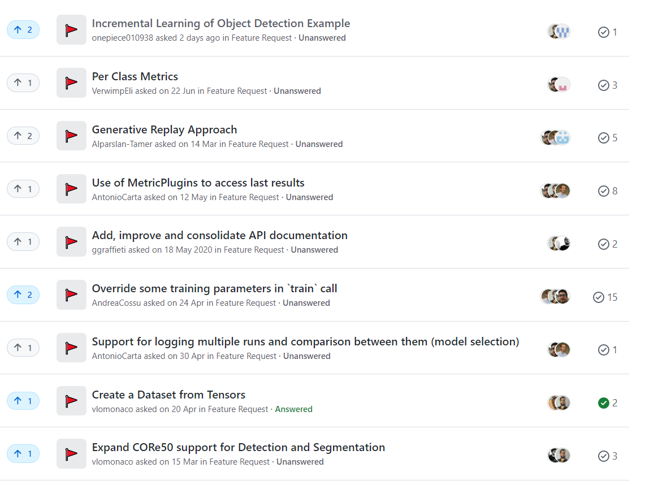Click flag icon next to Expand CORe50 support
This screenshot has height=485, width=645.
(x=71, y=454)
